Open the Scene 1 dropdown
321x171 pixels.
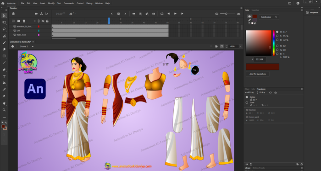[x=27, y=46]
